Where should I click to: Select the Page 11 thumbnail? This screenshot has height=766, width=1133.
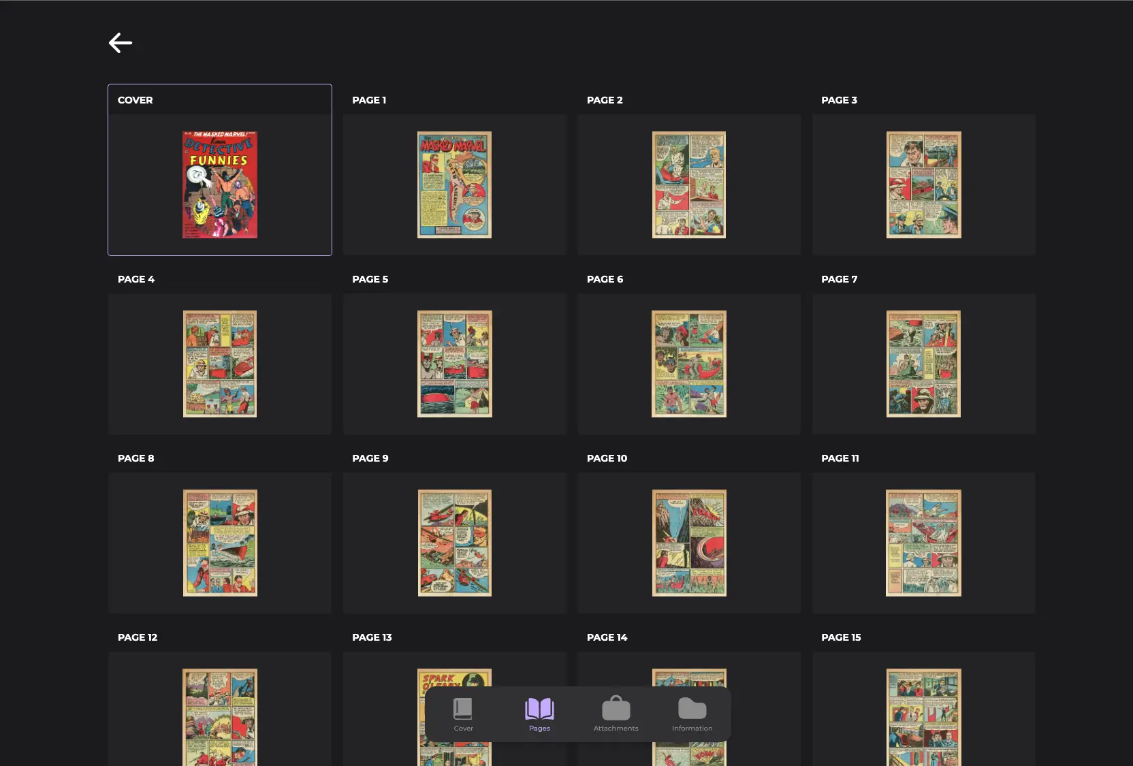923,543
